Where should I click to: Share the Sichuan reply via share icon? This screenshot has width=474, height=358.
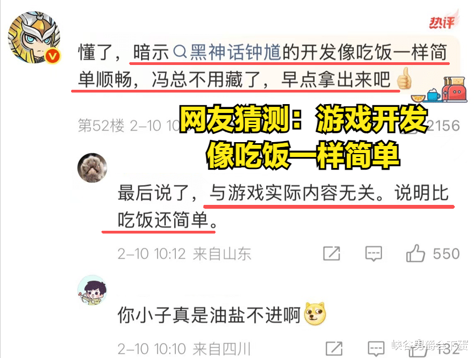(x=334, y=349)
